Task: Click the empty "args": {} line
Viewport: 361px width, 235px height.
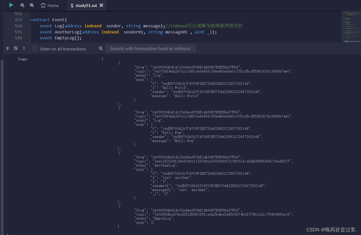Action: [144, 222]
